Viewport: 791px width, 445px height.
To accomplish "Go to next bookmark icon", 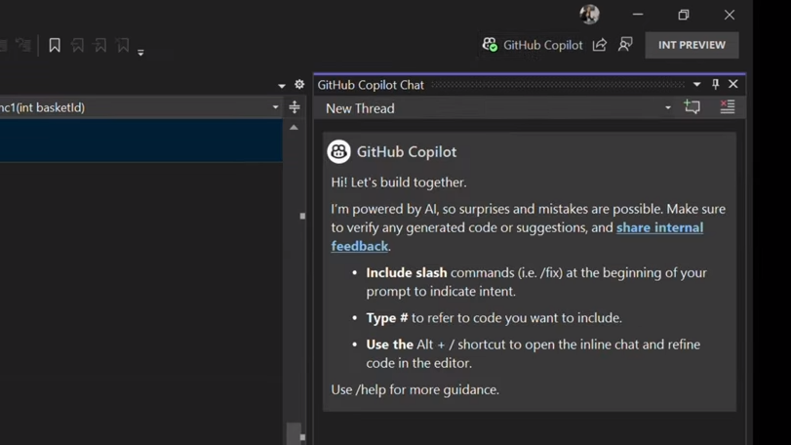I will pyautogui.click(x=99, y=45).
